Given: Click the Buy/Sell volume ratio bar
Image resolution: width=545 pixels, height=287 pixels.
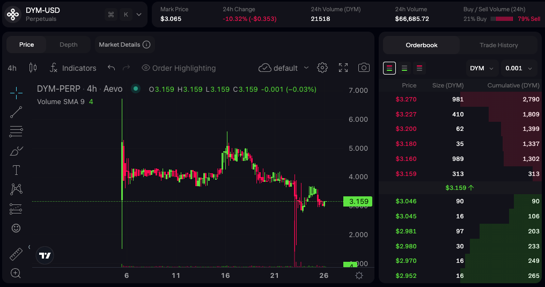Looking at the screenshot, I should click(x=502, y=19).
